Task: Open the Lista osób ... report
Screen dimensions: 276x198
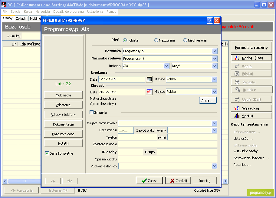Action: (x=243, y=139)
